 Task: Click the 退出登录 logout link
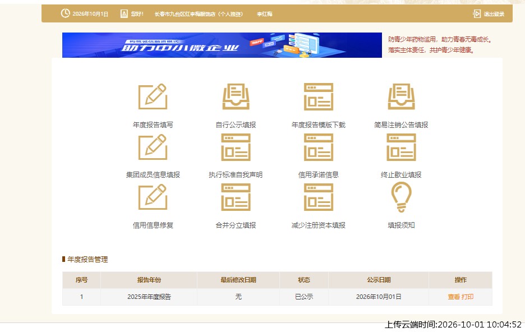494,14
